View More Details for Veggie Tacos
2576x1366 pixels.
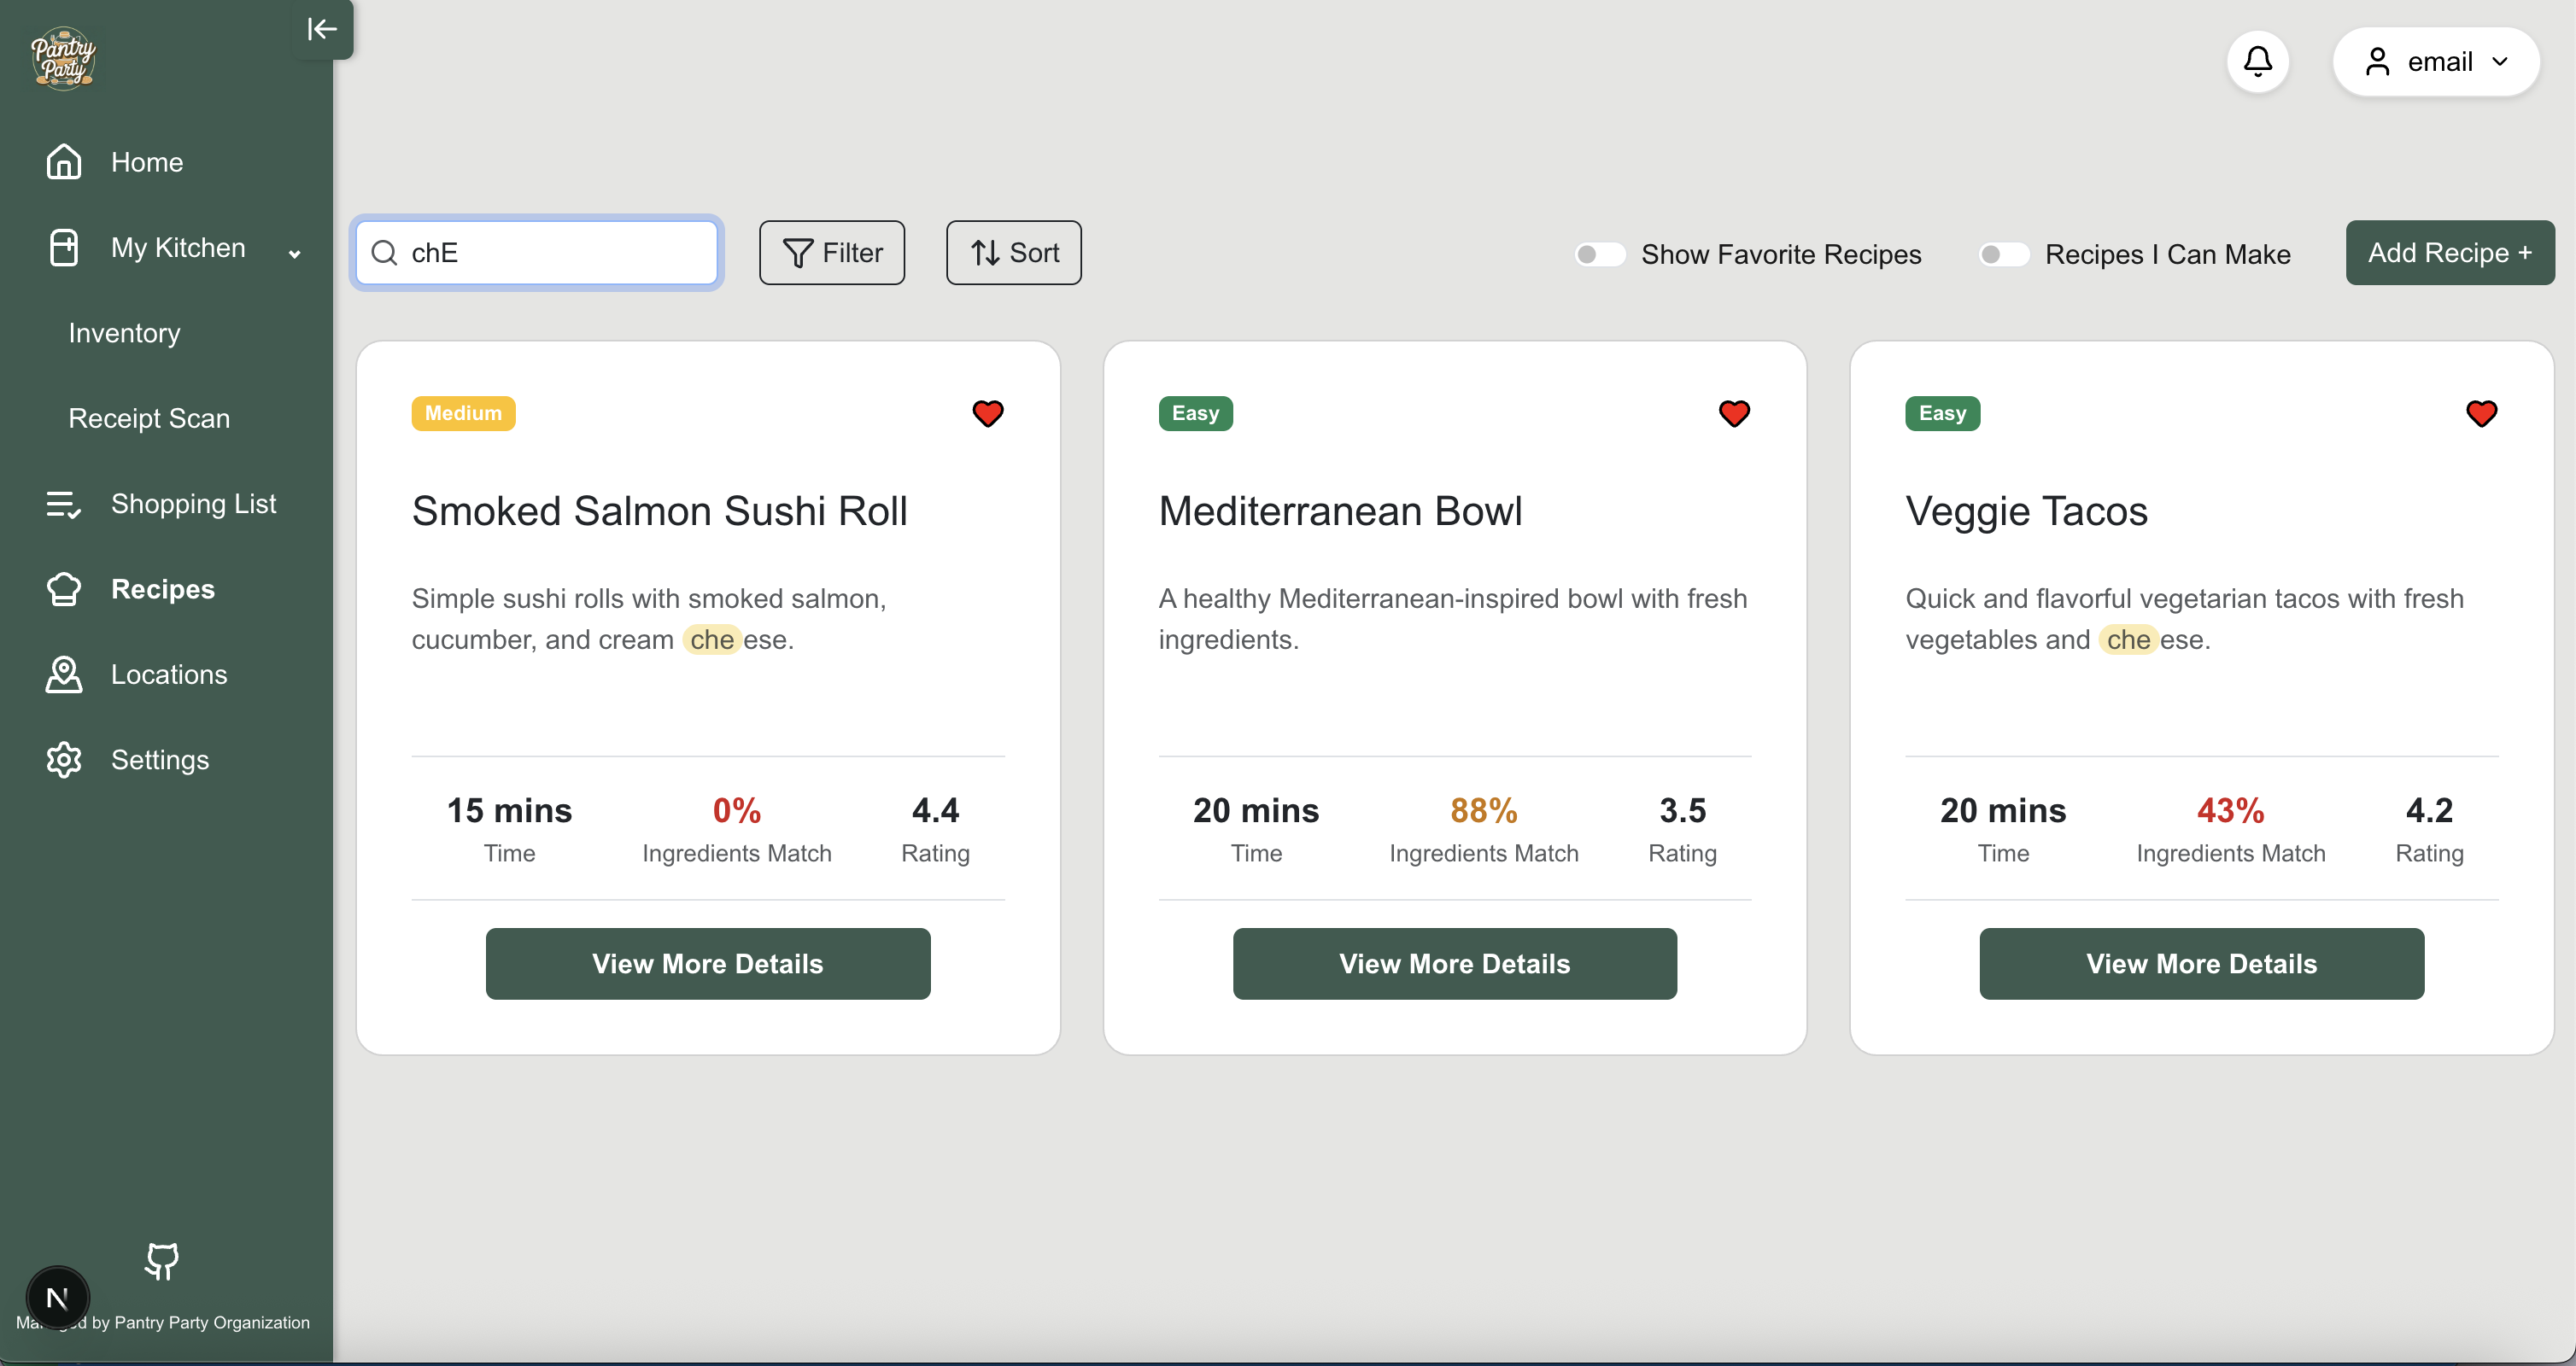pos(2201,963)
